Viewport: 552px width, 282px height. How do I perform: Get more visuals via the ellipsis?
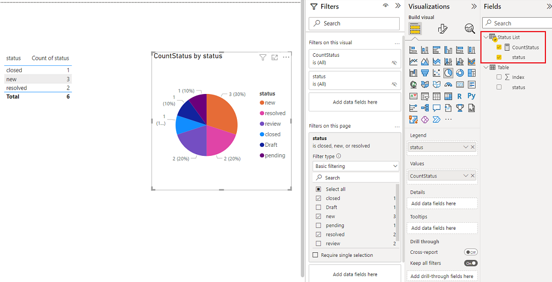(x=448, y=119)
